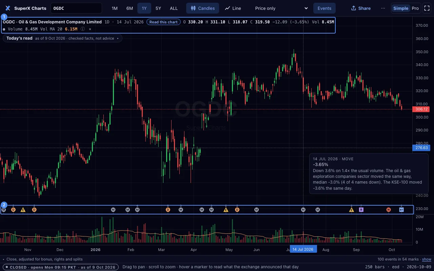The image size is (434, 271).
Task: Click the purple R event marker
Action: (361, 210)
